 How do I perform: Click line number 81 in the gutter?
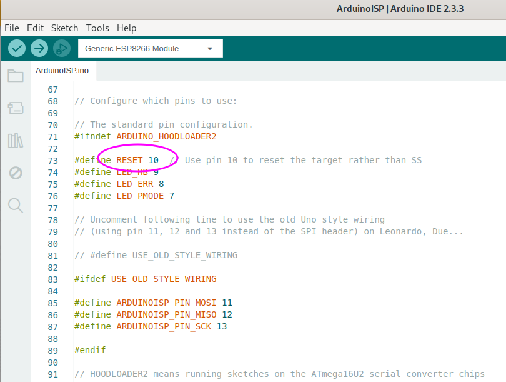[53, 256]
